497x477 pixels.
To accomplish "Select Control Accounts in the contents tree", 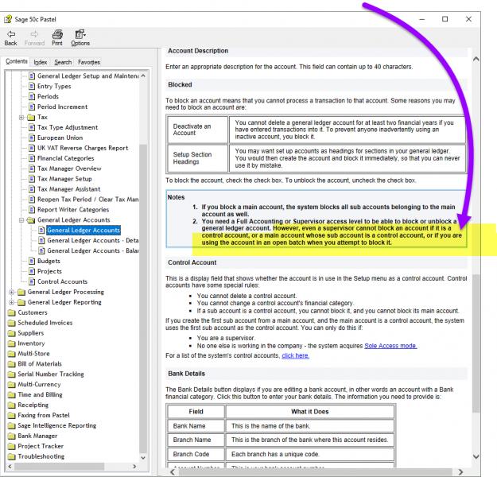I will (x=63, y=281).
